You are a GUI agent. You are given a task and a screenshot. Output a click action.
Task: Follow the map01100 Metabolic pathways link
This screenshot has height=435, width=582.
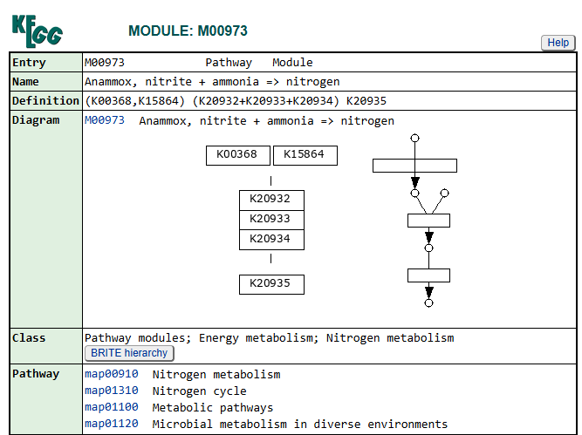click(x=111, y=407)
